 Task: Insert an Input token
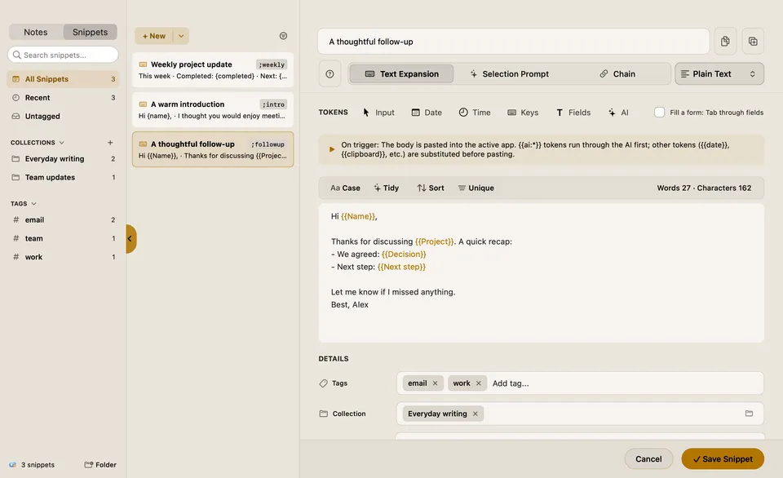click(x=378, y=113)
